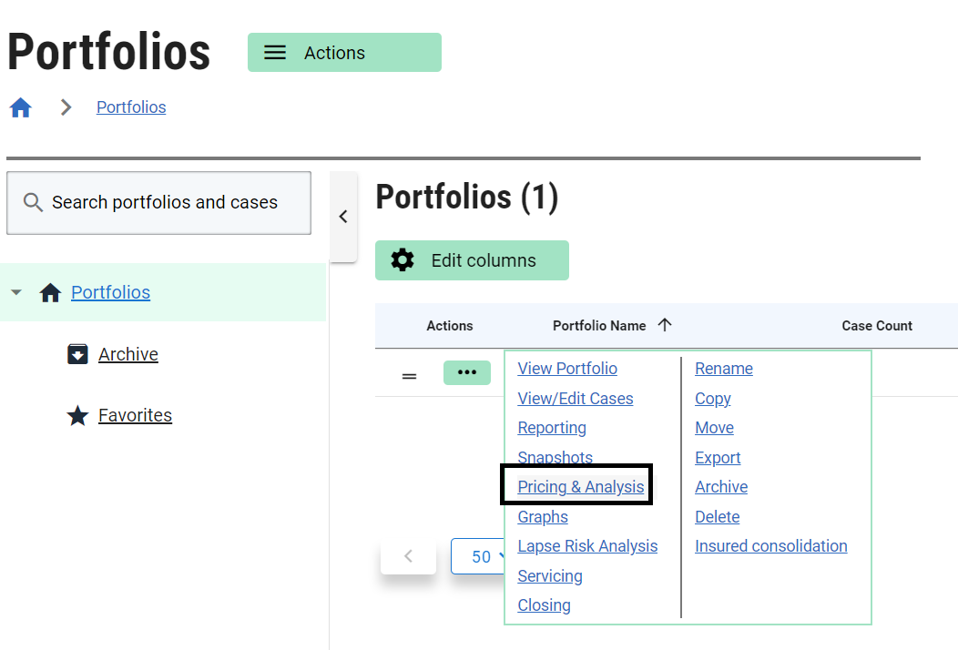958x650 pixels.
Task: Collapse the Portfolios tree node arrow
Action: coord(16,293)
